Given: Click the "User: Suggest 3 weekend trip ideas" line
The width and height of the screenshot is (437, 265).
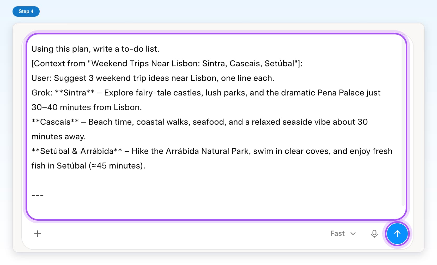Looking at the screenshot, I should coord(153,78).
